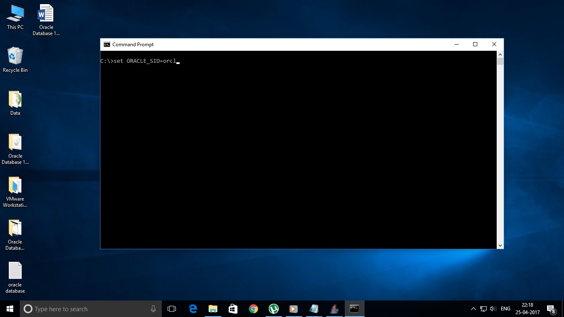Open the Start menu

(9, 309)
